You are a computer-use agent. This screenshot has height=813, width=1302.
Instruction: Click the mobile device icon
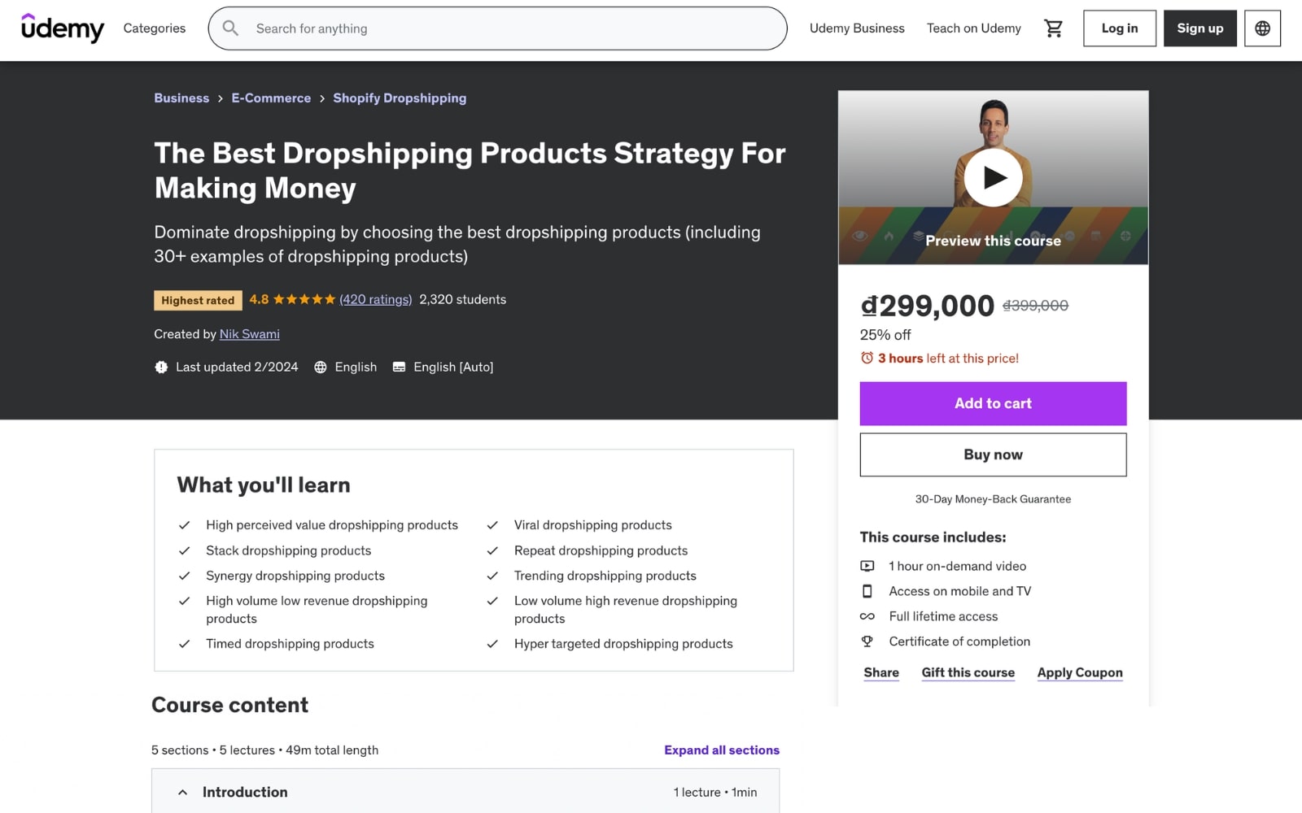(x=867, y=591)
